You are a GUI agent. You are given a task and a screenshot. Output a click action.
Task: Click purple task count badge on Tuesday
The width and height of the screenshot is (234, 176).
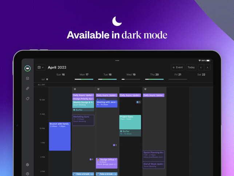point(115,145)
